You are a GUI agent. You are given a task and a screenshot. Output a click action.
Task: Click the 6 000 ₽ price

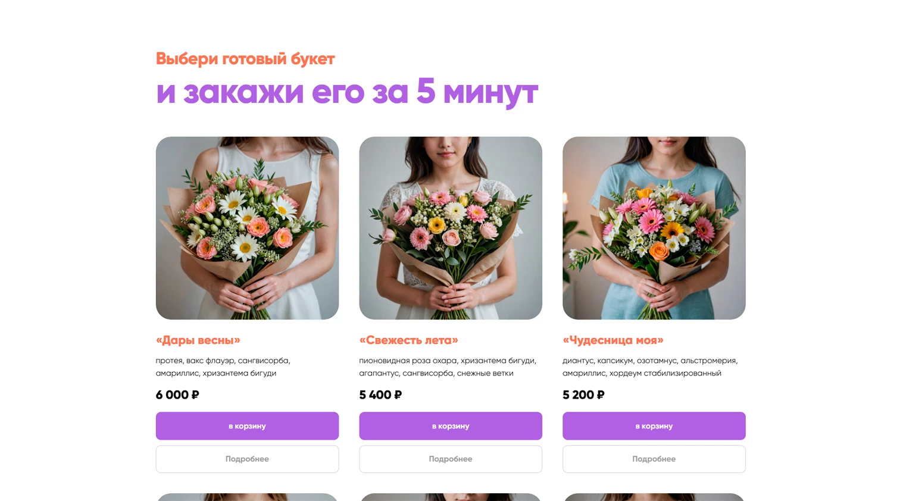point(177,394)
